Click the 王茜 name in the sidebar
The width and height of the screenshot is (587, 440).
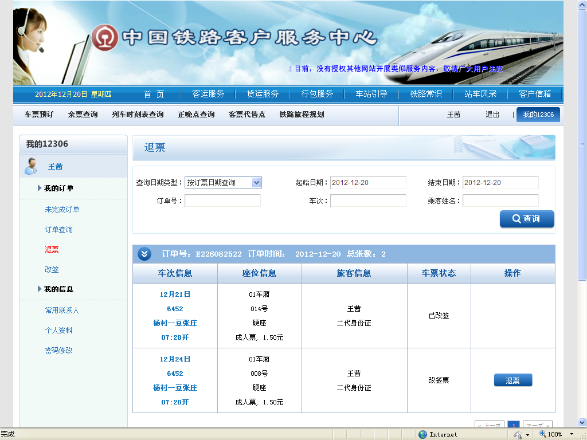[55, 167]
